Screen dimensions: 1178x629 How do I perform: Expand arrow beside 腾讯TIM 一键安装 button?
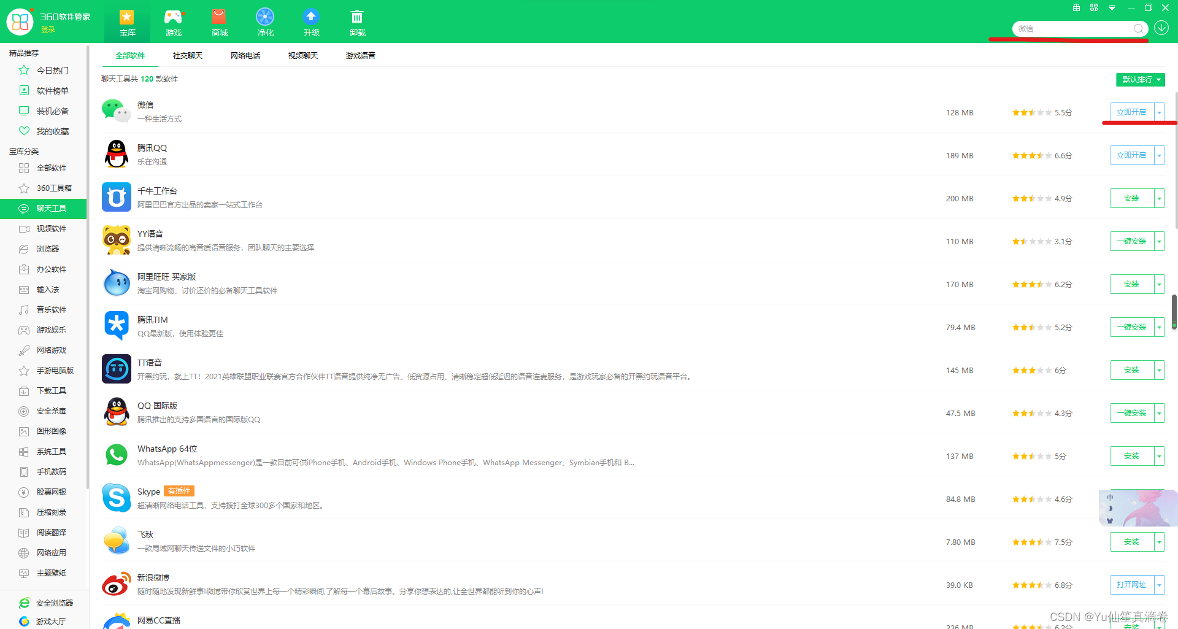coord(1159,327)
